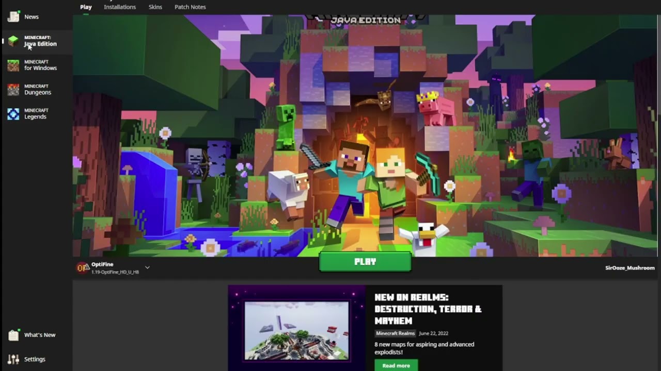Open Minecraft Dungeons icon
Screen dimensions: 661x371
[x=13, y=89]
